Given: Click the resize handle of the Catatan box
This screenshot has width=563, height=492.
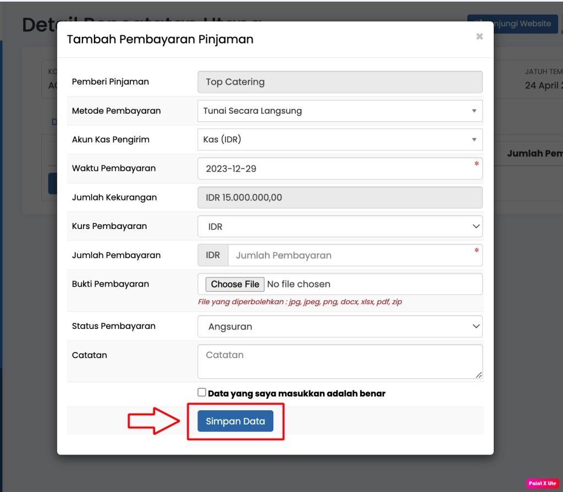Looking at the screenshot, I should [x=479, y=374].
